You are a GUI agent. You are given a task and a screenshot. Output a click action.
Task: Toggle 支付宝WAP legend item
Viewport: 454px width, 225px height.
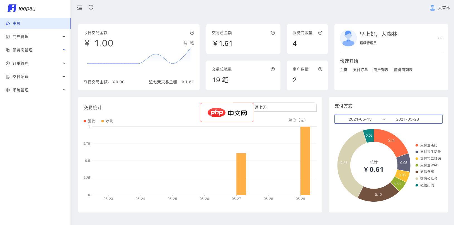click(427, 165)
